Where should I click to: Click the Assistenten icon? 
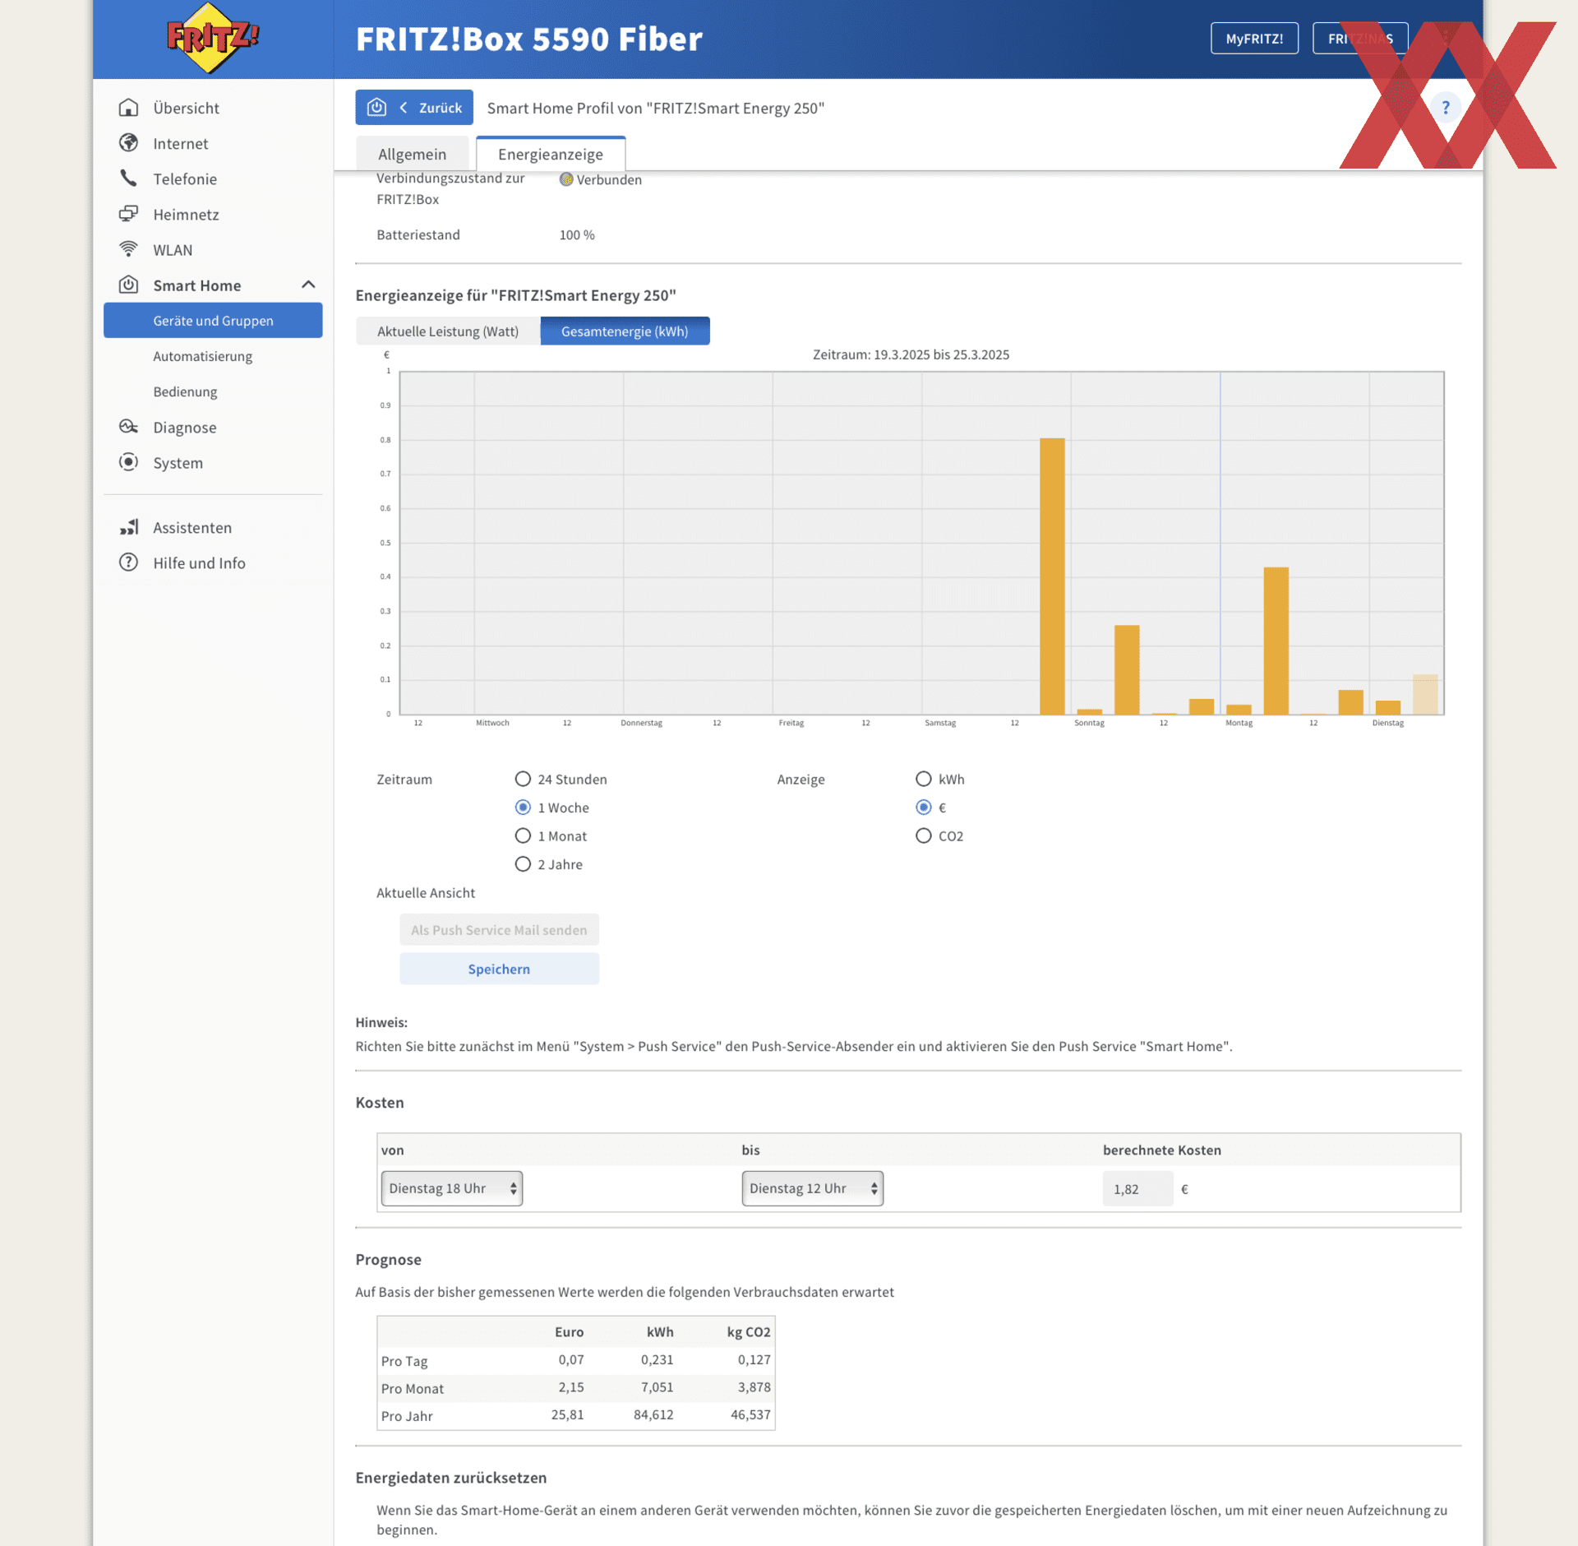[x=128, y=527]
